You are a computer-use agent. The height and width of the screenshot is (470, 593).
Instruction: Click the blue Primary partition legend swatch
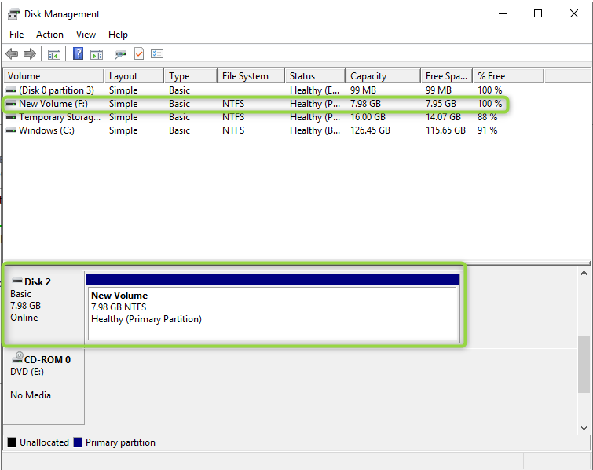(78, 442)
